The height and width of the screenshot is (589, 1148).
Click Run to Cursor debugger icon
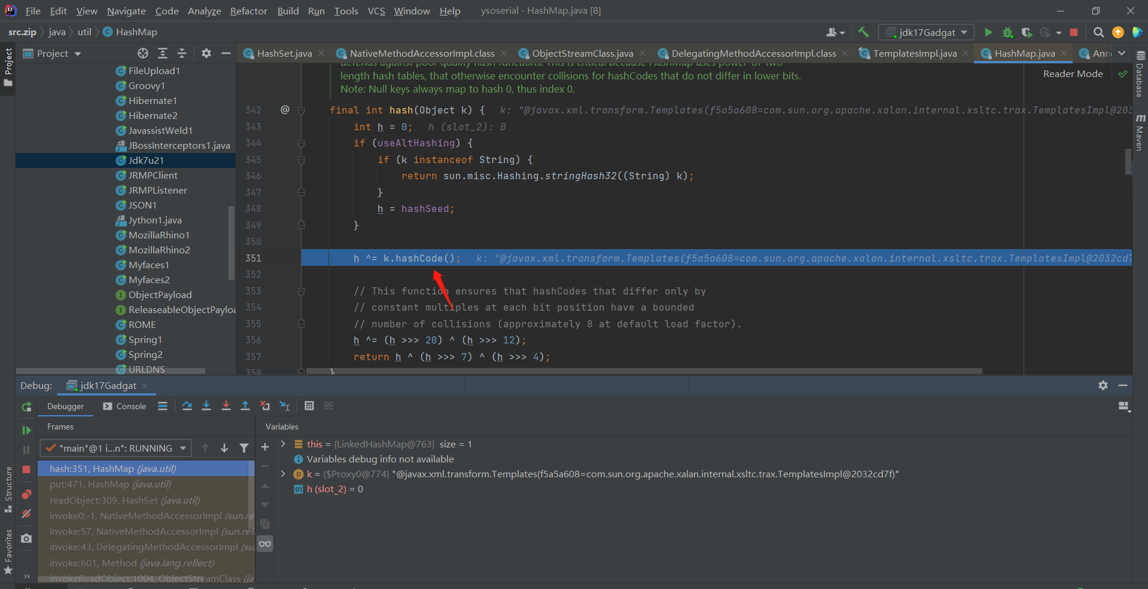point(285,406)
